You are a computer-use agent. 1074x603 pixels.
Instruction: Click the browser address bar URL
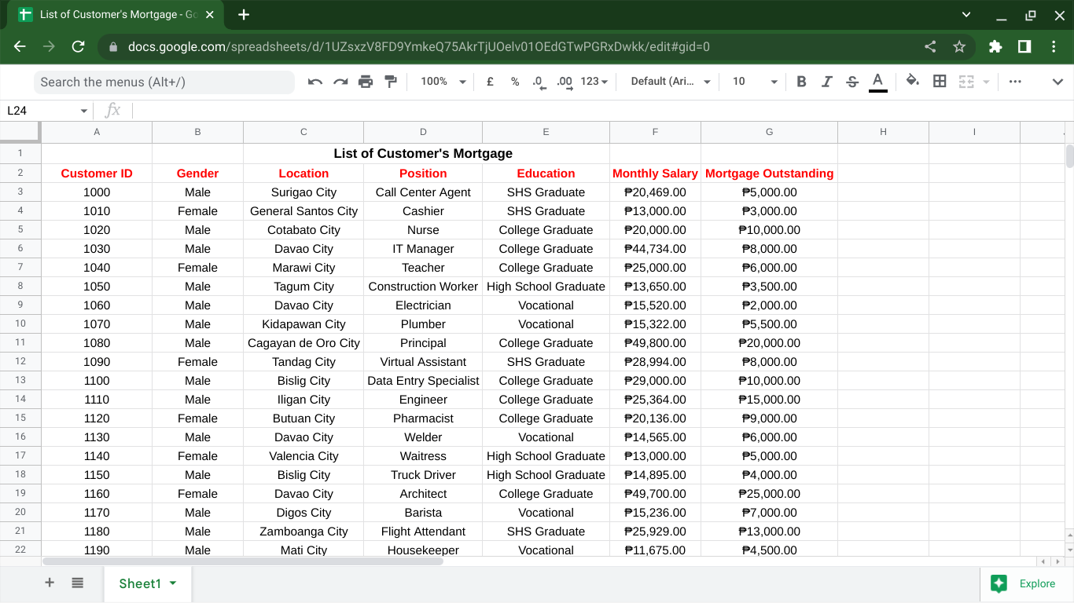(x=419, y=46)
